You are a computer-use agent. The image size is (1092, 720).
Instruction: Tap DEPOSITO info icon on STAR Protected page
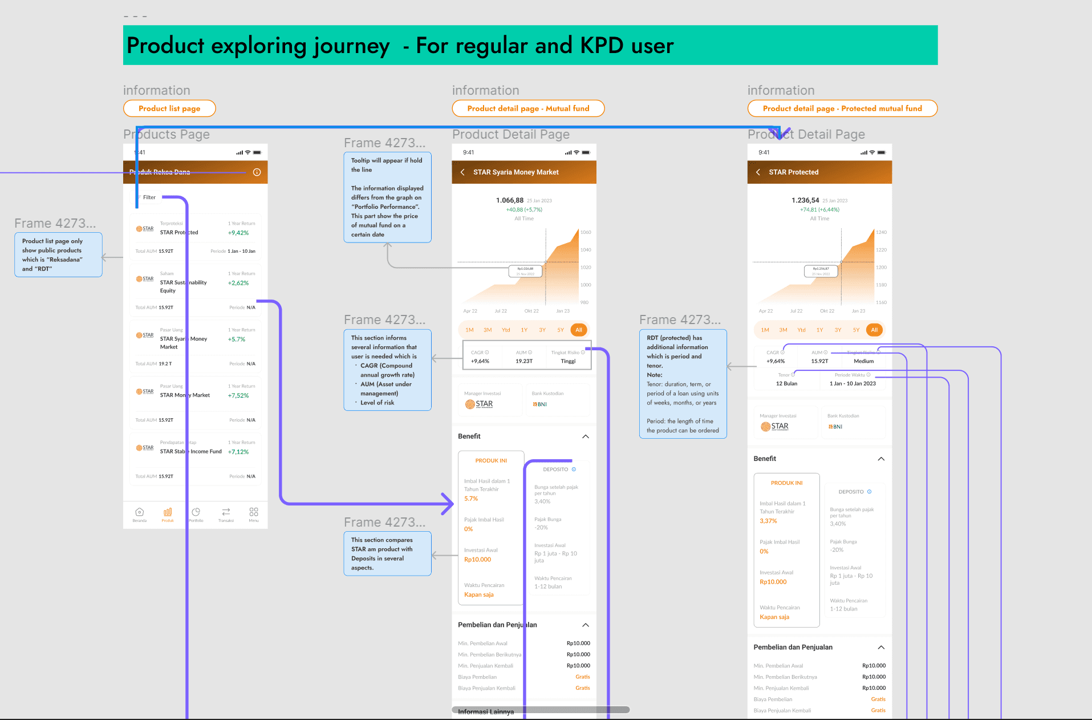pos(870,492)
